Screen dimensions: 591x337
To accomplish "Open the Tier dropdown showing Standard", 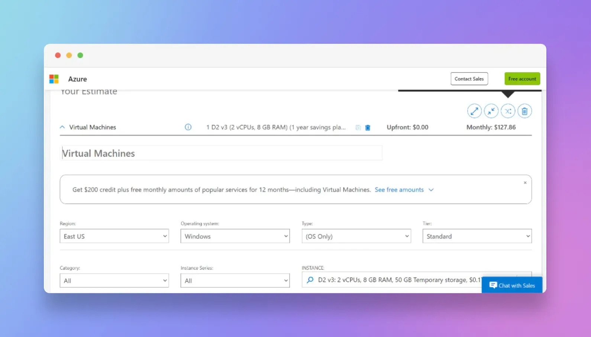I will click(477, 236).
